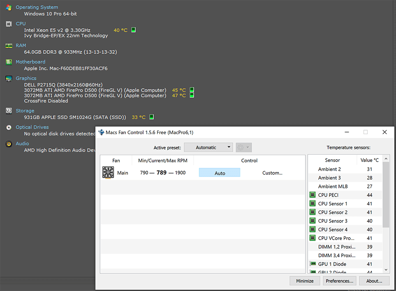Click the 47 °C GPU temperature indicator icon

coord(192,95)
